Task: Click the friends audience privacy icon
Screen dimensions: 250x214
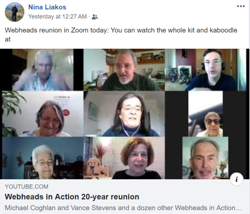Action: 95,17
